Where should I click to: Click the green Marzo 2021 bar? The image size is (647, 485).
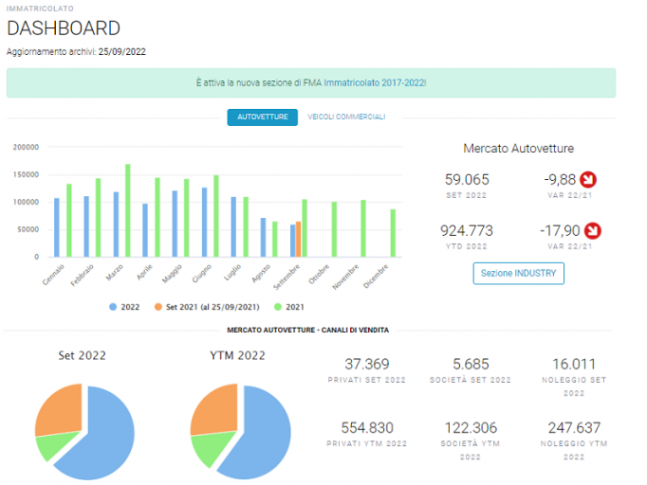click(128, 210)
